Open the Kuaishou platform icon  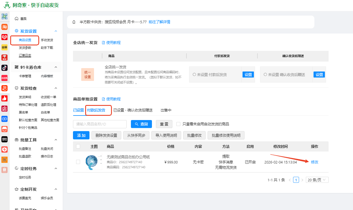point(5,88)
